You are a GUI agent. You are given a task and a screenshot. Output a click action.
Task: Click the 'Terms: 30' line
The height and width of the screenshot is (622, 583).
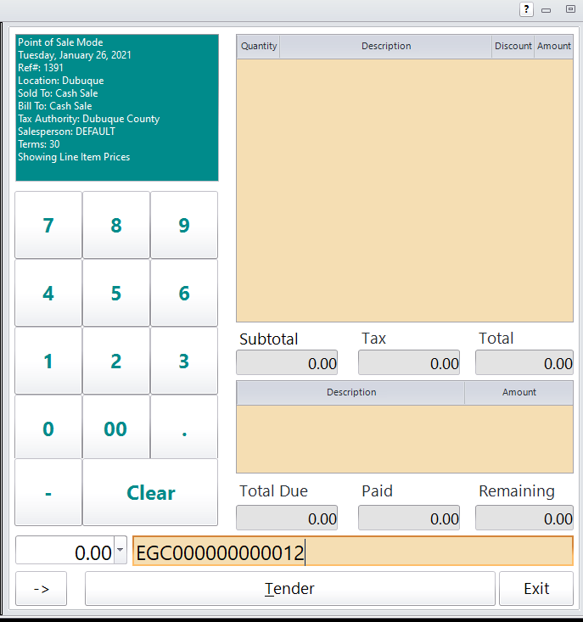click(39, 144)
